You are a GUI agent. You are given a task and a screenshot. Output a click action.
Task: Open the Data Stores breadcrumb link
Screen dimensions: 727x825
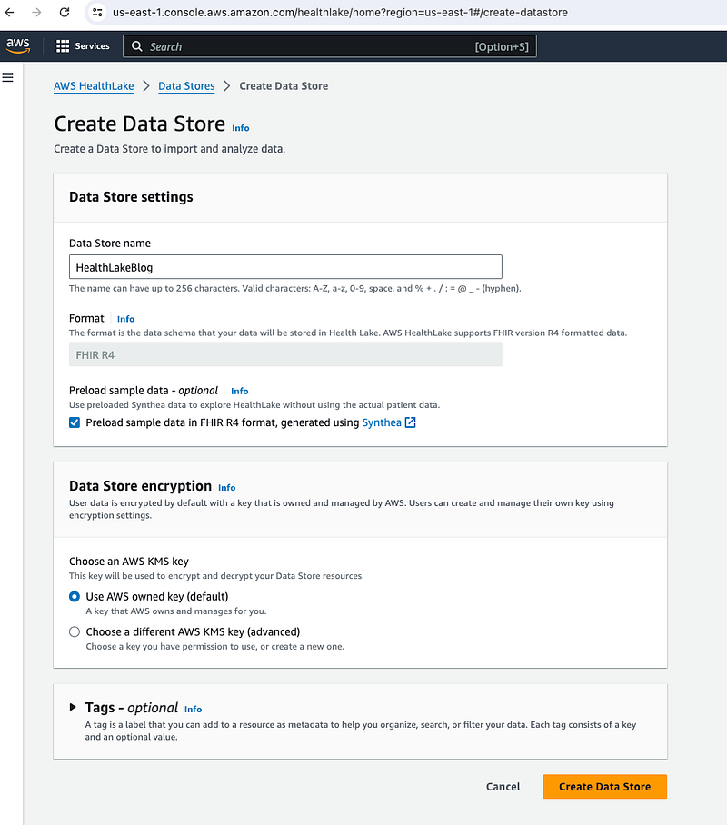tap(186, 86)
